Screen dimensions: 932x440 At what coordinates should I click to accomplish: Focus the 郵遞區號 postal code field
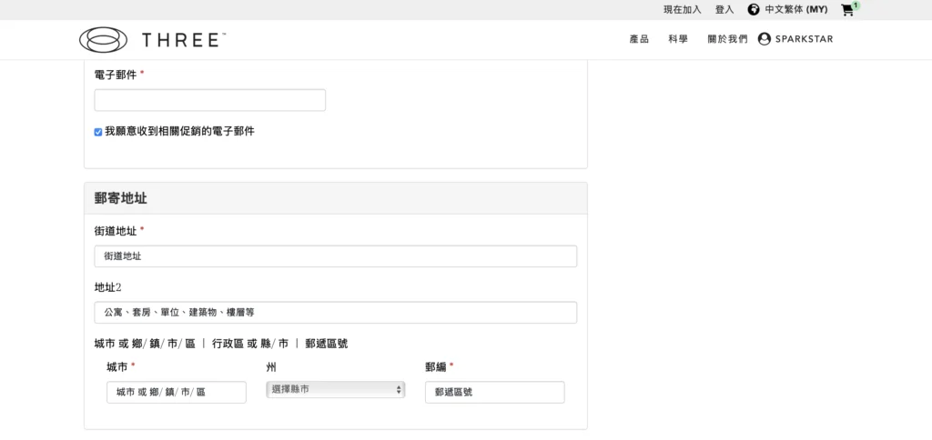[494, 392]
